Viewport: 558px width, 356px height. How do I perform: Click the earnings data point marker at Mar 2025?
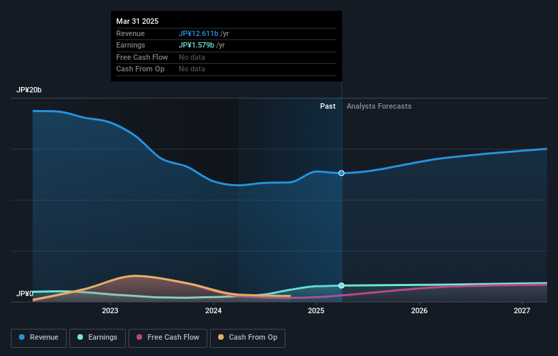(x=341, y=285)
